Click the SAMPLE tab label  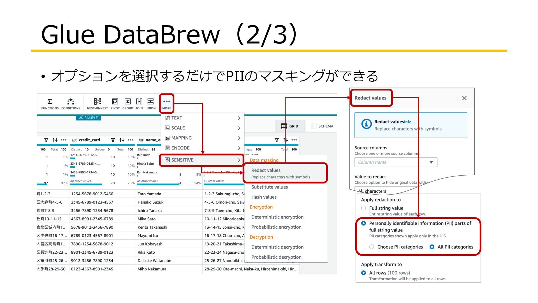pos(89,118)
